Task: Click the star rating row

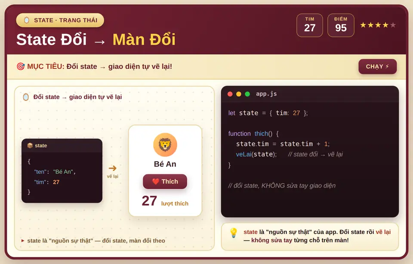Action: click(x=378, y=25)
